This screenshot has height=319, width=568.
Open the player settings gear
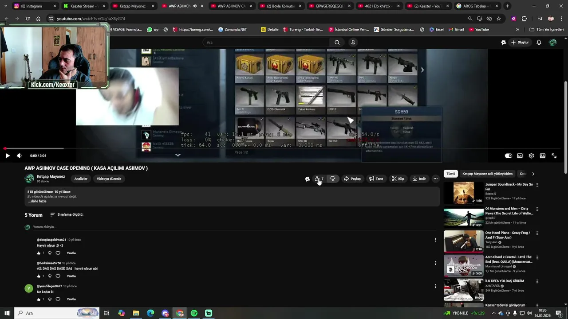coord(531,156)
